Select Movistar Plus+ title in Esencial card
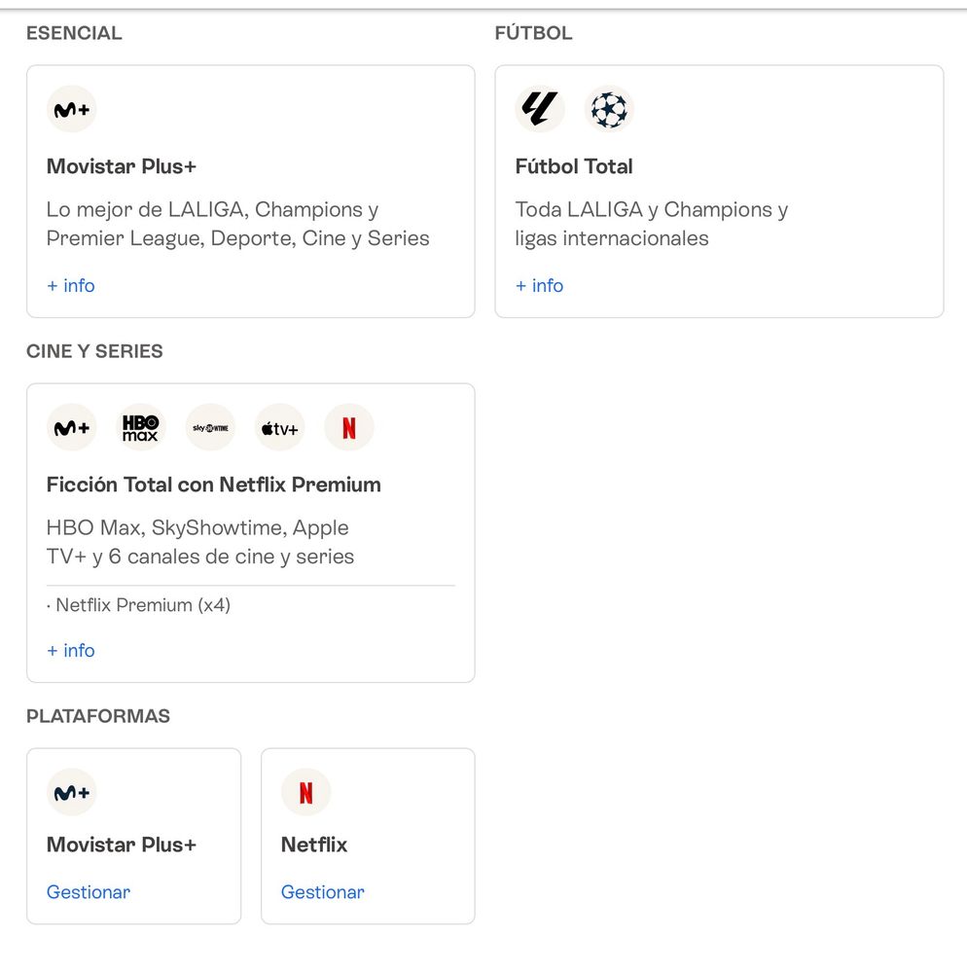967x972 pixels. [122, 166]
